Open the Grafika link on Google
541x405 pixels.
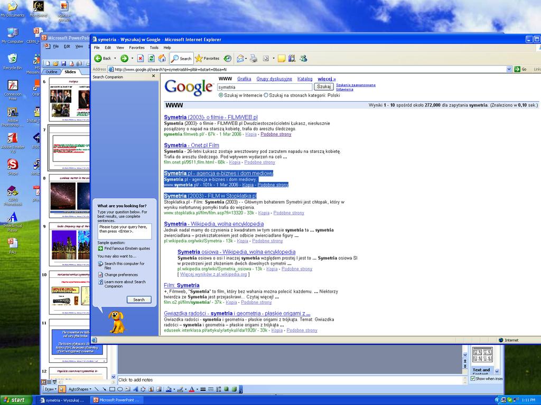click(x=244, y=79)
